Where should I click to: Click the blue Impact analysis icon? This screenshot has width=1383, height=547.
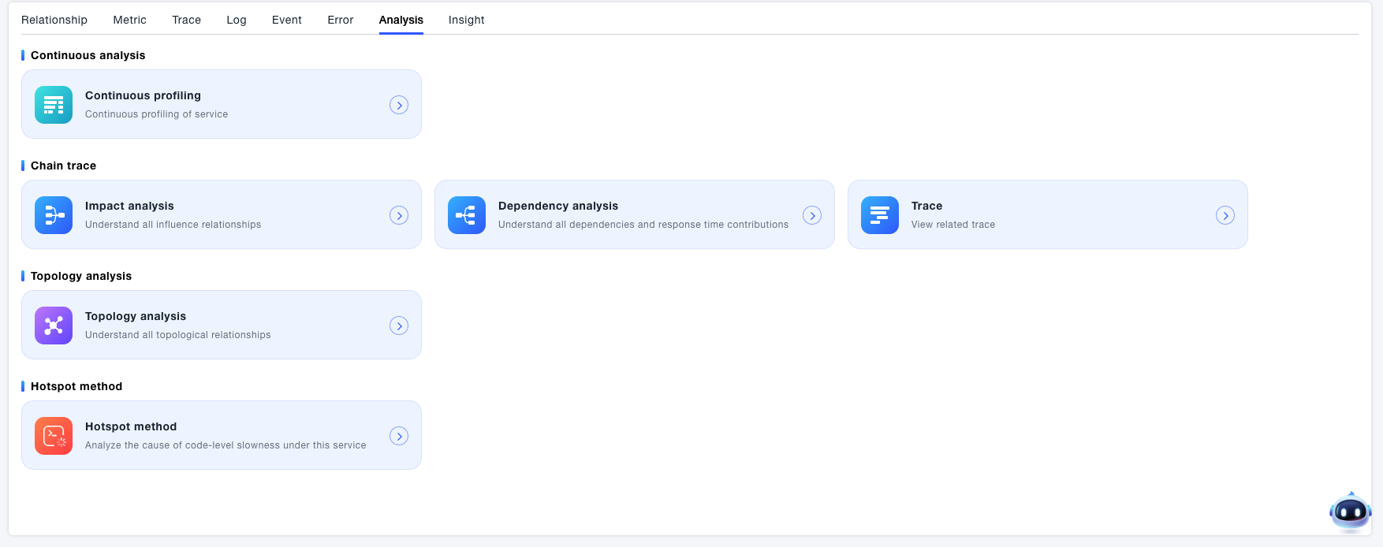pyautogui.click(x=54, y=215)
